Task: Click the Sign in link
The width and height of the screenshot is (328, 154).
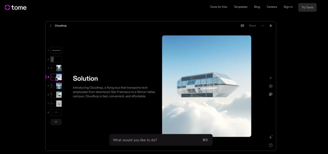Action: pyautogui.click(x=288, y=7)
